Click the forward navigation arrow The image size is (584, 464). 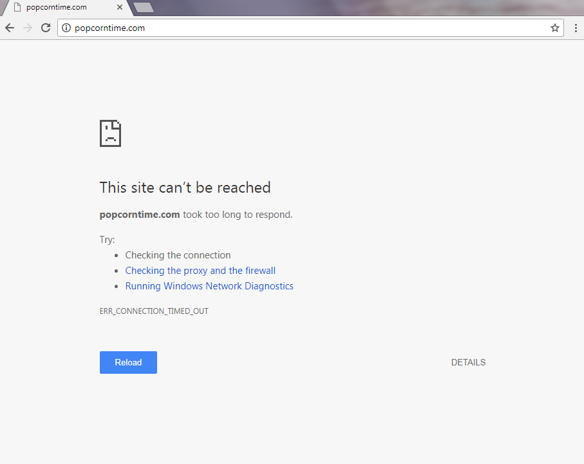[x=28, y=28]
